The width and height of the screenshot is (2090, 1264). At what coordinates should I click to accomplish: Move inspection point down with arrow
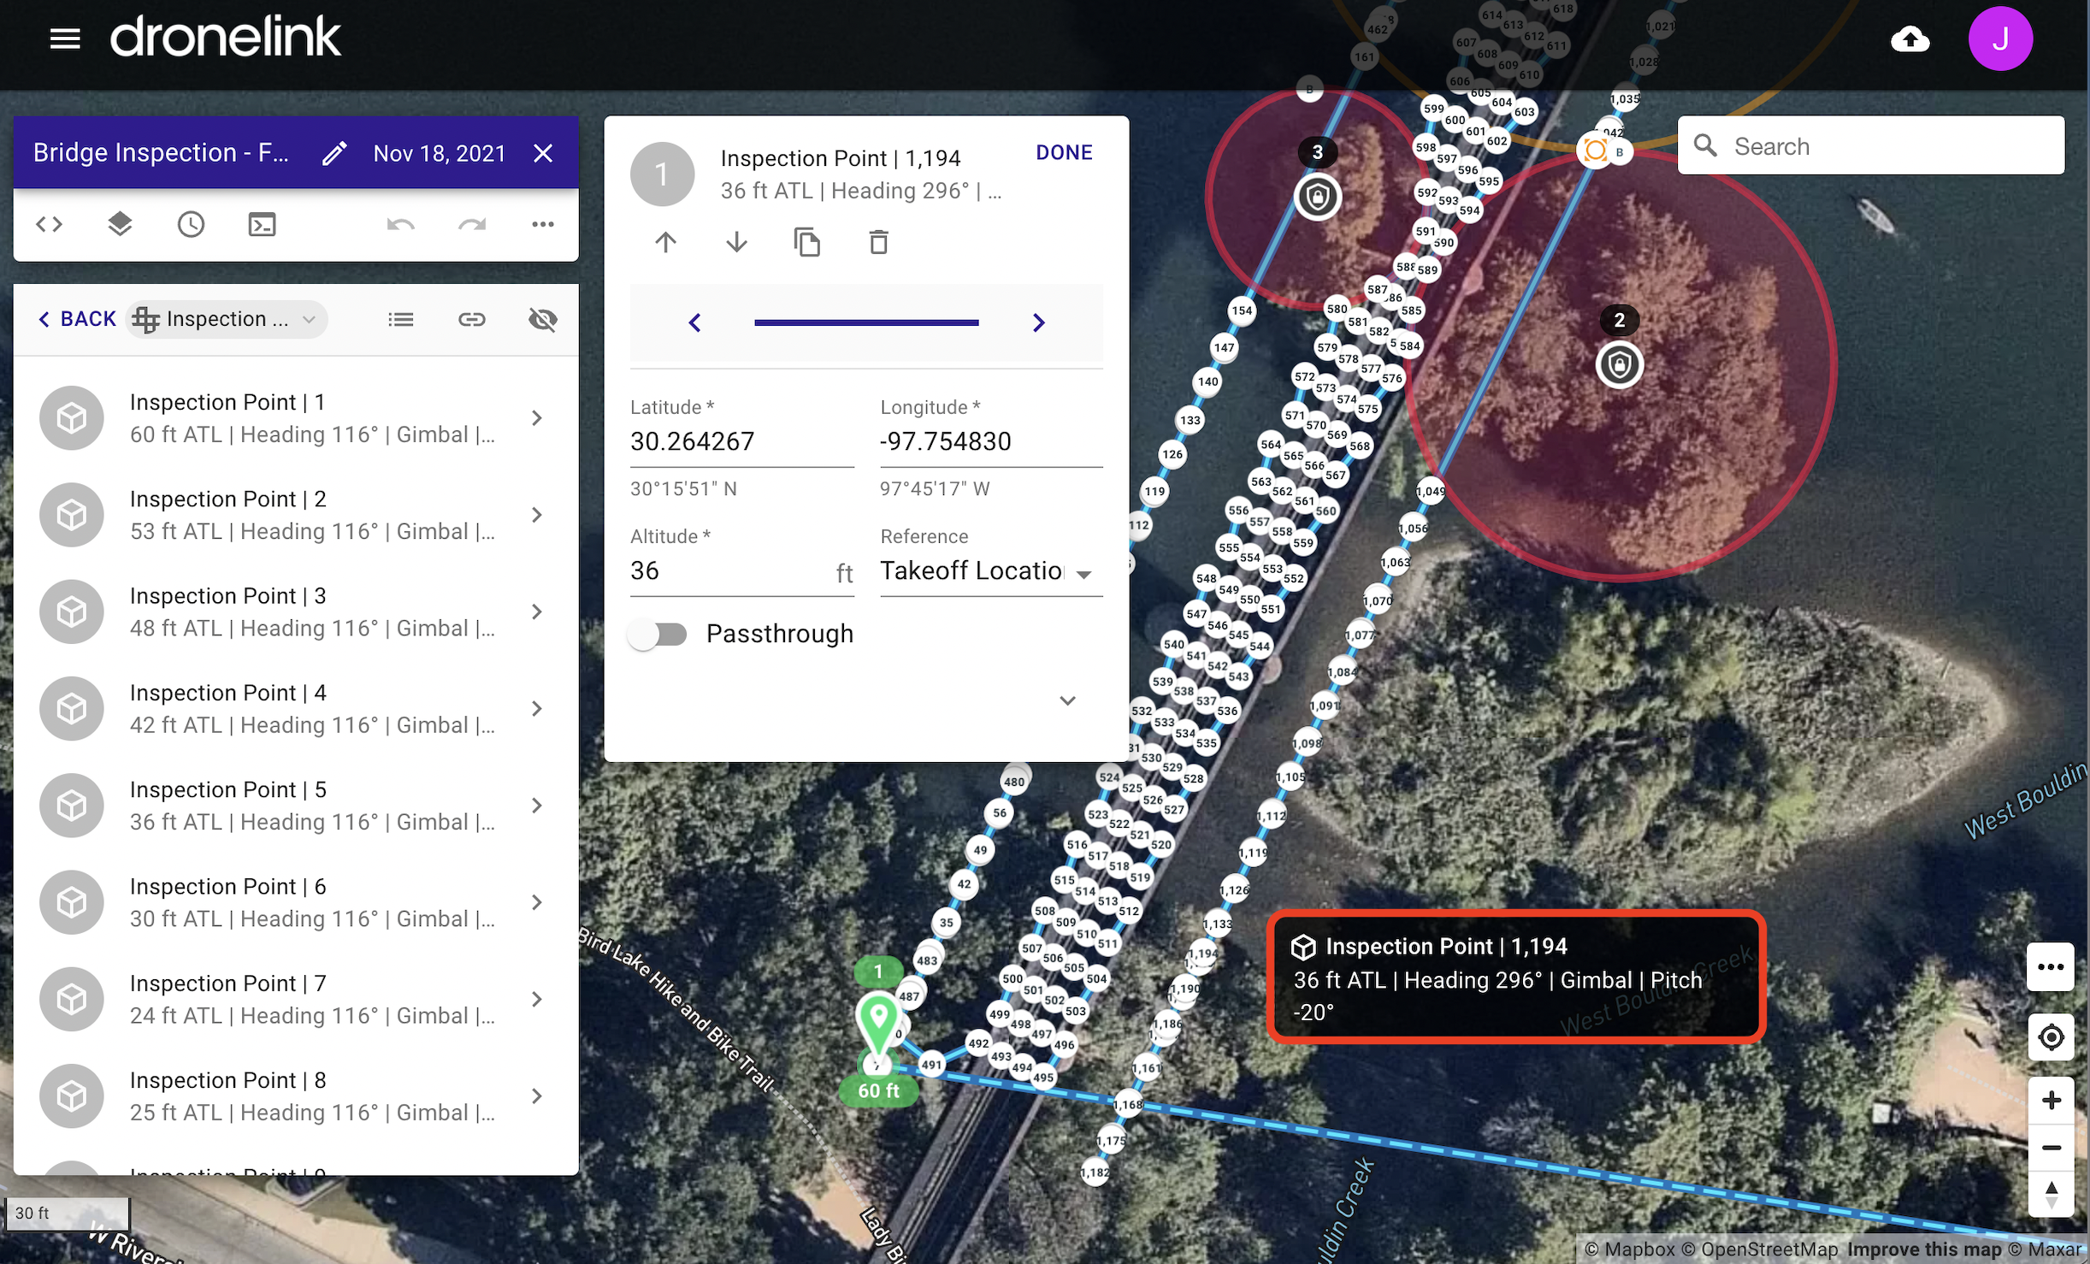point(736,243)
